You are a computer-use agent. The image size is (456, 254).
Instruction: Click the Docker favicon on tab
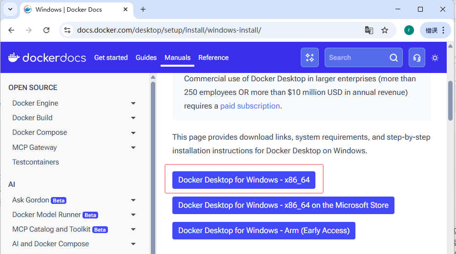tap(28, 9)
